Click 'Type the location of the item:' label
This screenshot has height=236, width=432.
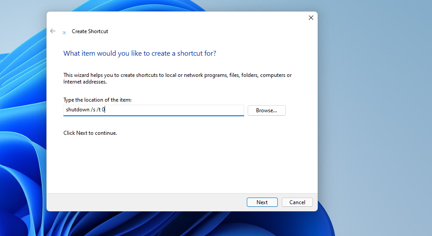coord(97,100)
